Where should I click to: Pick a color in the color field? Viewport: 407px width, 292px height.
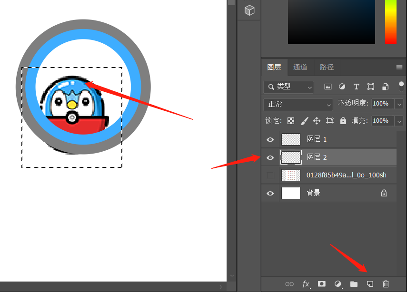pos(331,22)
